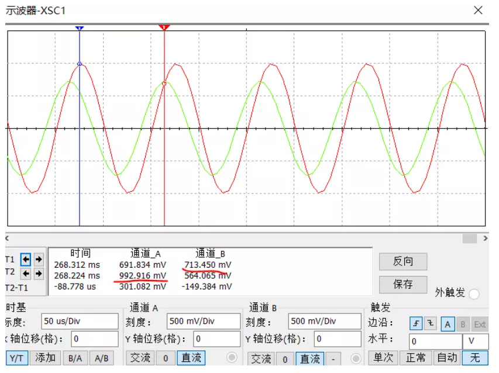Select Y/T display mode
Screen dimensions: 499x373
[16, 358]
